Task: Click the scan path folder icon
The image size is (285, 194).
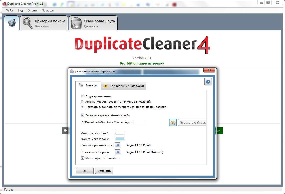Action: pyautogui.click(x=76, y=23)
